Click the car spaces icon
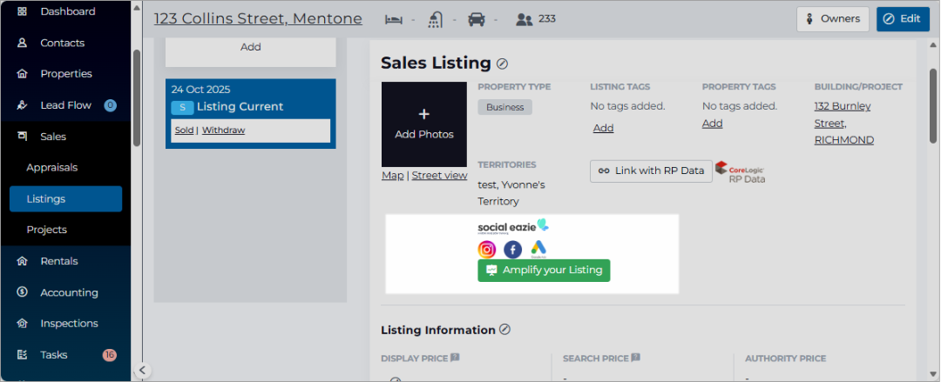 (476, 19)
